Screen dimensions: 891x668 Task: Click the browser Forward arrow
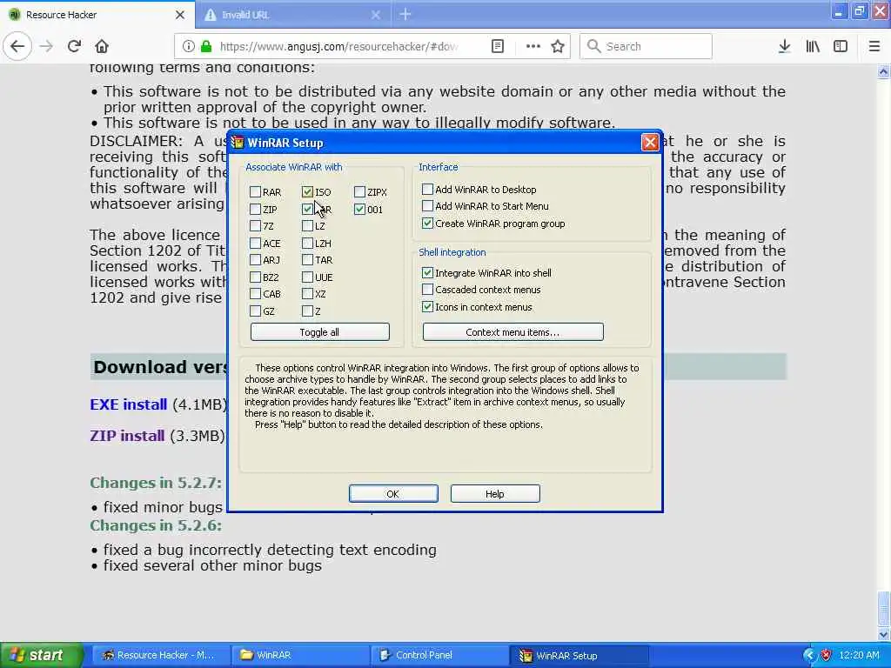46,46
